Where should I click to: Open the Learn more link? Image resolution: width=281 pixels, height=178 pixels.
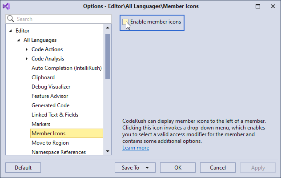click(x=136, y=148)
